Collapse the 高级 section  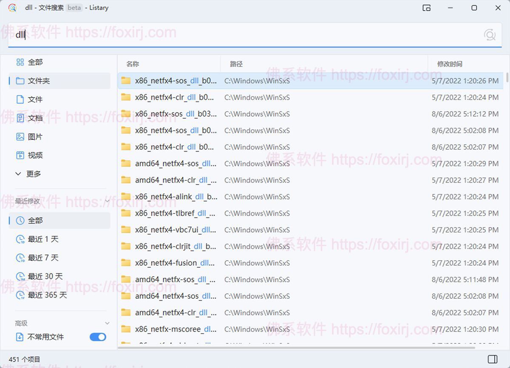click(x=107, y=323)
